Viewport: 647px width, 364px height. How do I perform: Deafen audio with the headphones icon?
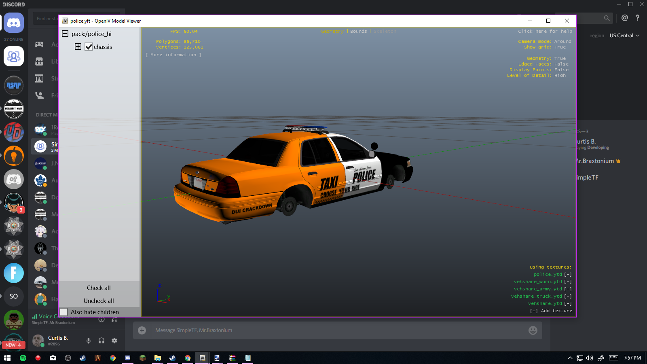click(101, 341)
